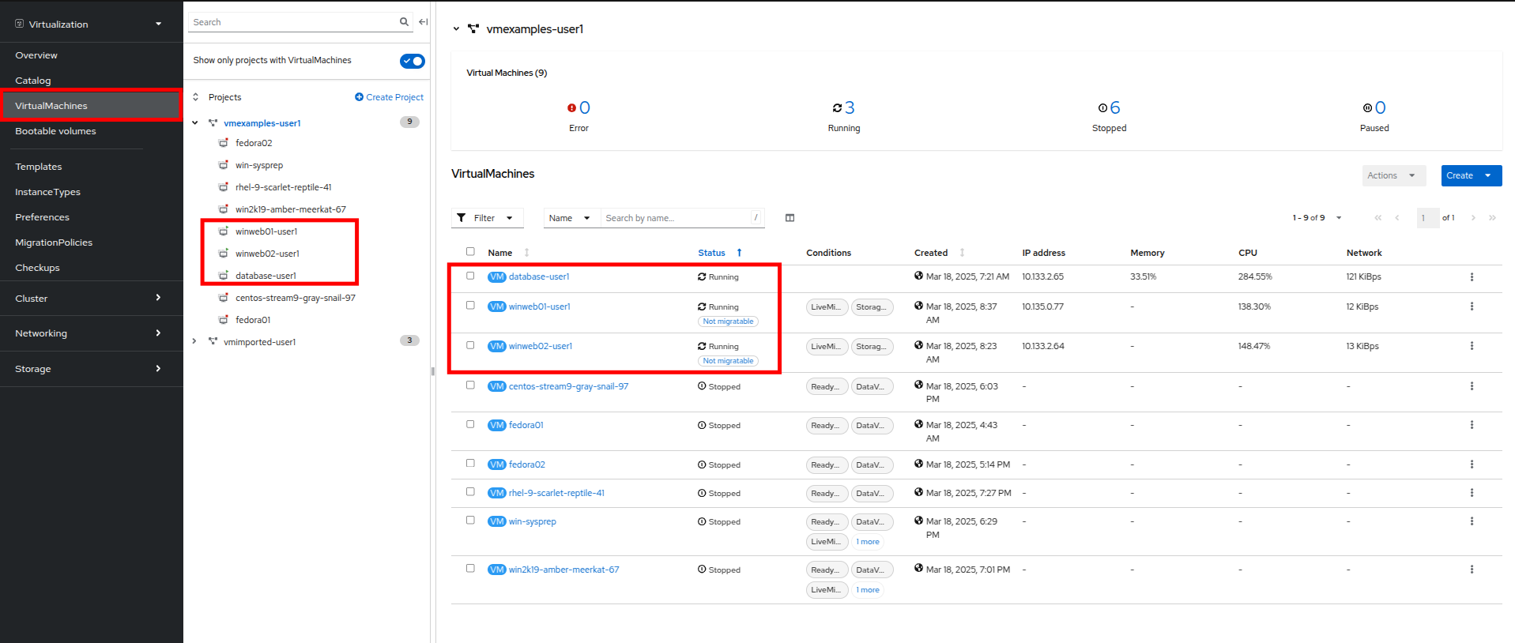Sort table by Status column arrow
The height and width of the screenshot is (643, 1515).
(x=739, y=253)
